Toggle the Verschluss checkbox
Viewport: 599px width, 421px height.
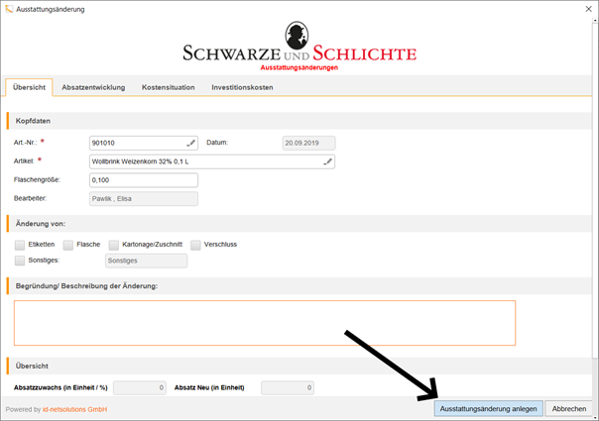[196, 244]
